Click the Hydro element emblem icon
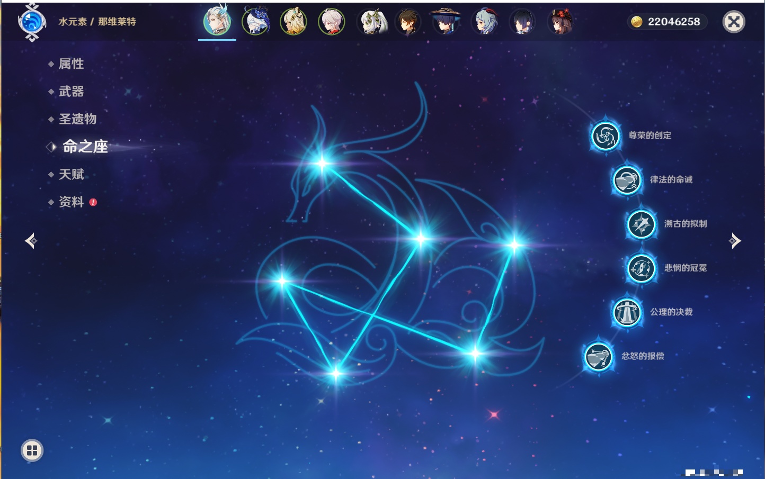The width and height of the screenshot is (765, 479). [32, 22]
